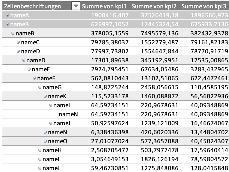Toggle the nameJ expander valued 59,46730851
The width and height of the screenshot is (229, 172).
(x=40, y=168)
